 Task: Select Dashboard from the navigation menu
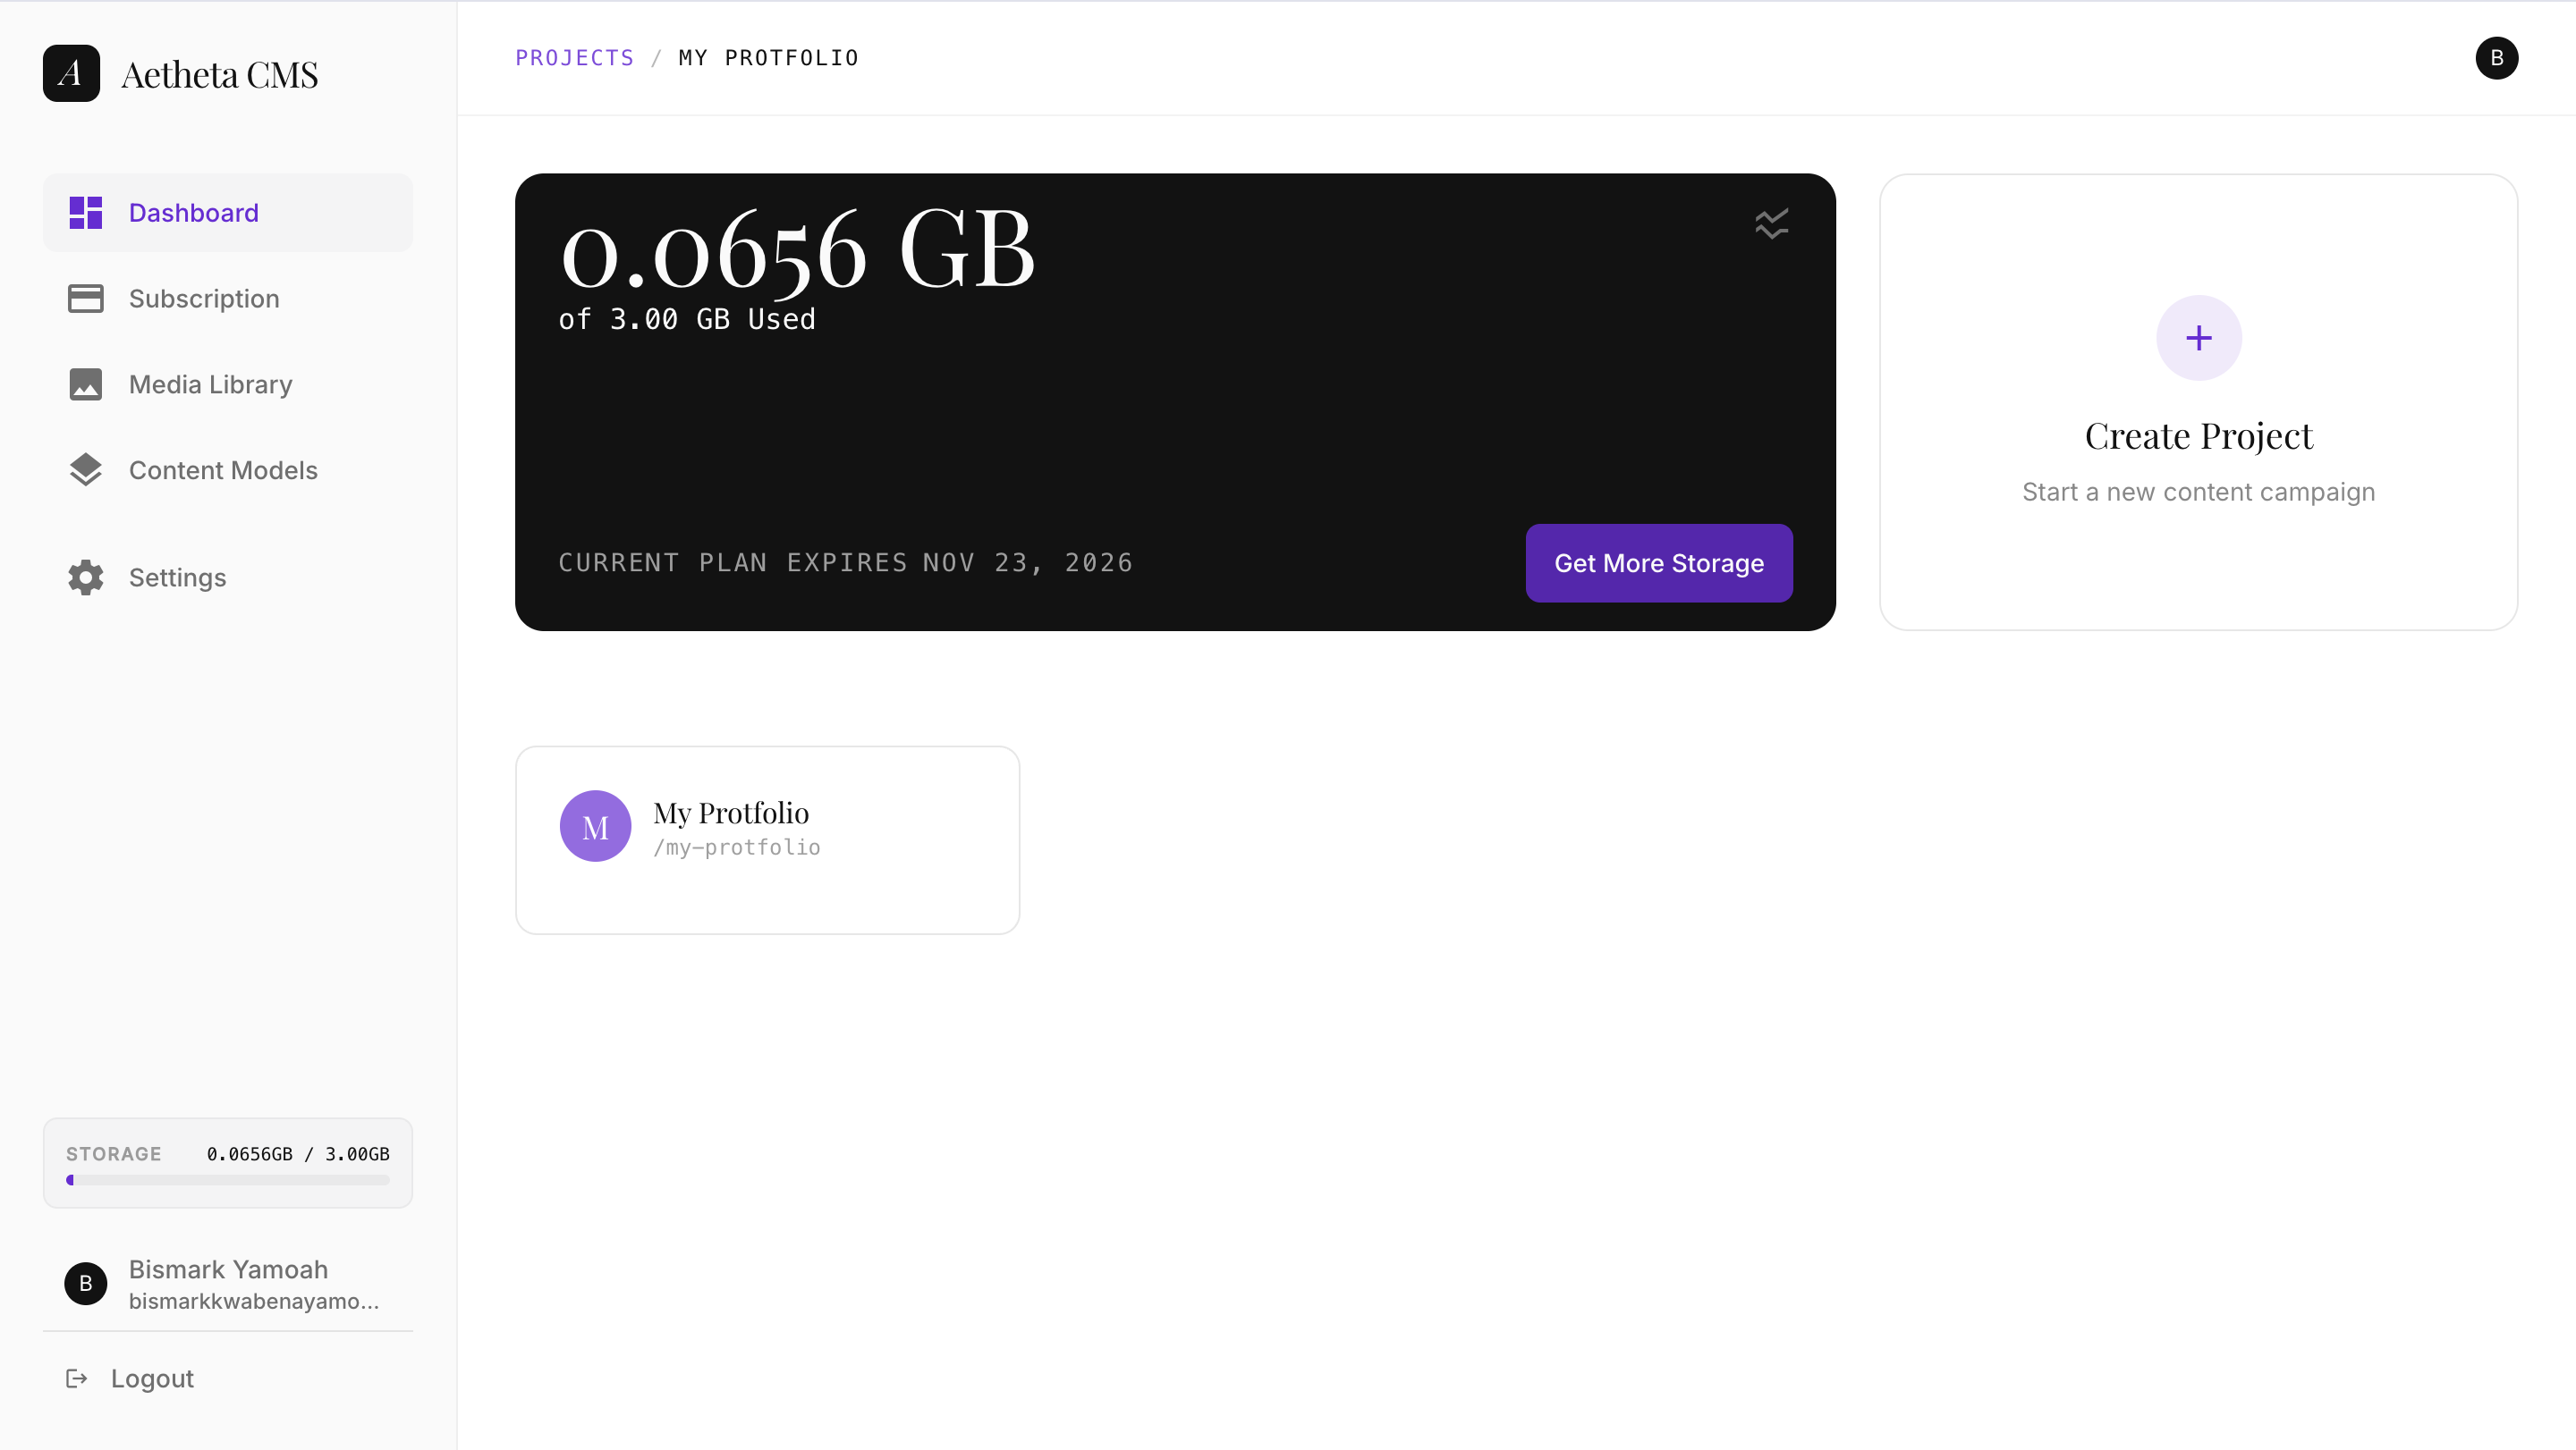coord(193,212)
